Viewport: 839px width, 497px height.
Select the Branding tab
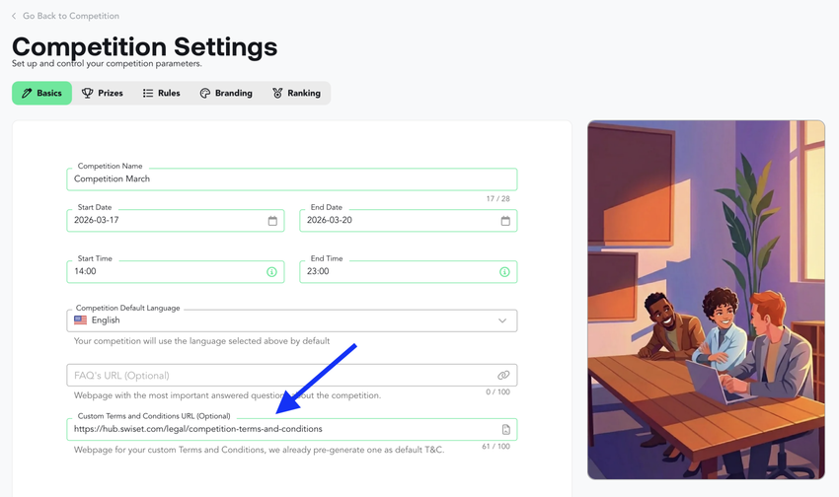[226, 93]
